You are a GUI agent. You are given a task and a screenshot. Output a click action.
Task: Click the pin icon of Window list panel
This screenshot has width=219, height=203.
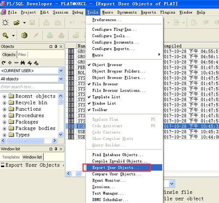click(x=56, y=149)
